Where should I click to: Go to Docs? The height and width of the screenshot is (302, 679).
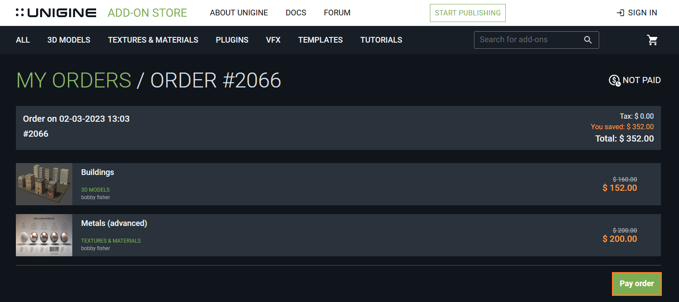click(x=296, y=13)
